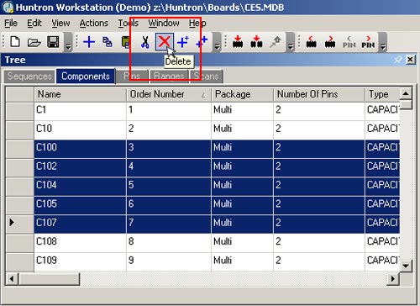Click the Type column header

tap(382, 94)
